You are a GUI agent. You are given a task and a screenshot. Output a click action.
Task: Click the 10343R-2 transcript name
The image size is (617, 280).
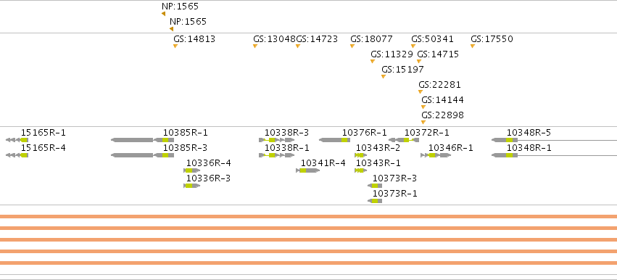click(378, 148)
